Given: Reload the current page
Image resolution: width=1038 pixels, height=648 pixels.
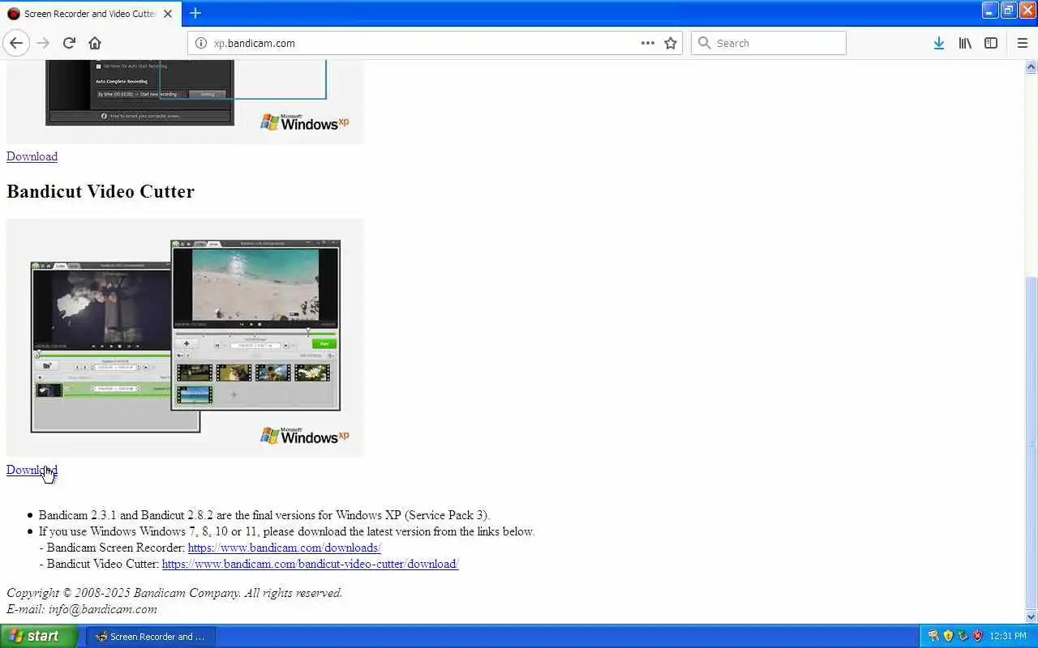Looking at the screenshot, I should [x=69, y=43].
